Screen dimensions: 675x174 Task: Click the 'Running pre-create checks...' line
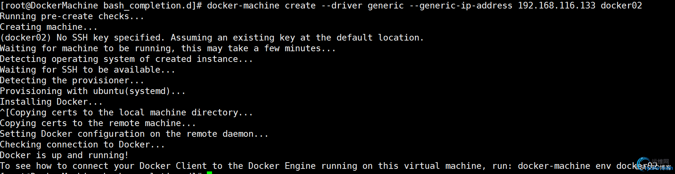[x=72, y=16]
